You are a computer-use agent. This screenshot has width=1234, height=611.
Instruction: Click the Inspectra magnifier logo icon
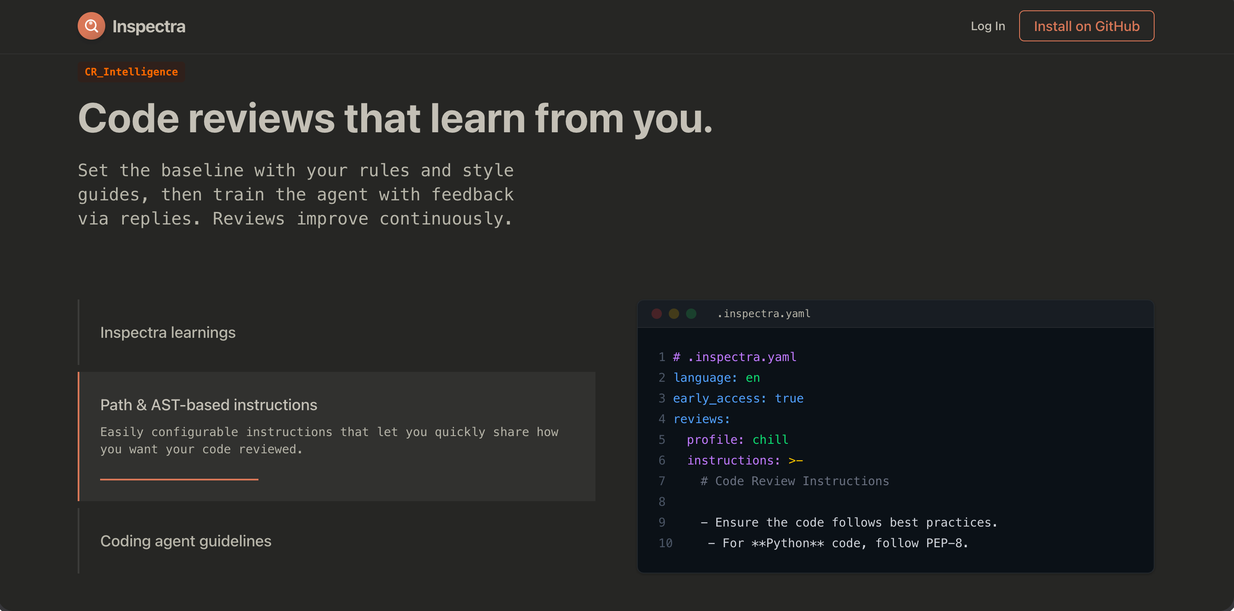coord(91,26)
